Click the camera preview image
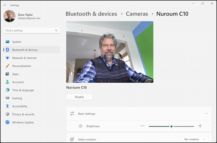This screenshot has width=217, height=143. tap(110, 52)
